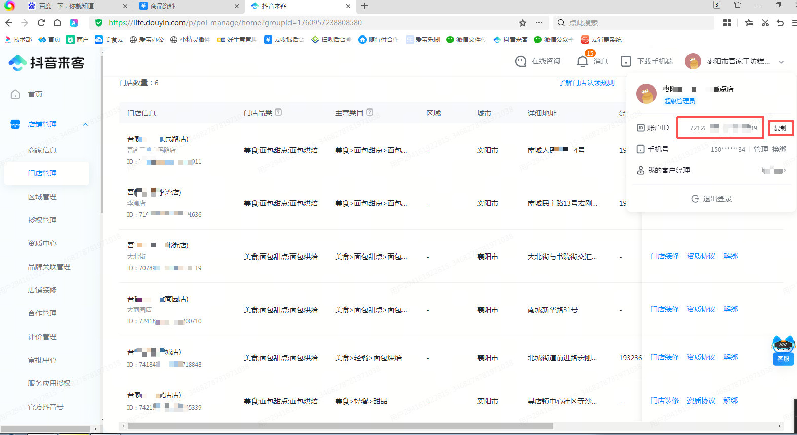Click the horizontal table scrollbar
The height and width of the screenshot is (435, 797).
tap(340, 426)
